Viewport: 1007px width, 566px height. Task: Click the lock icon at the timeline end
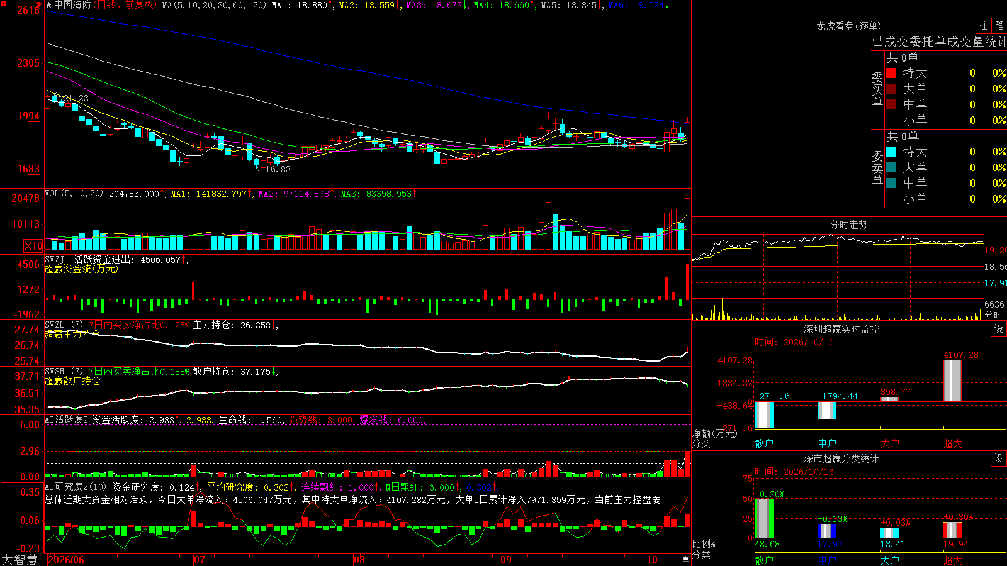(686, 558)
